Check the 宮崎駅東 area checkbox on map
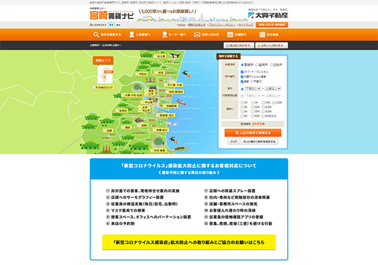The image size is (378, 265). pos(164,106)
